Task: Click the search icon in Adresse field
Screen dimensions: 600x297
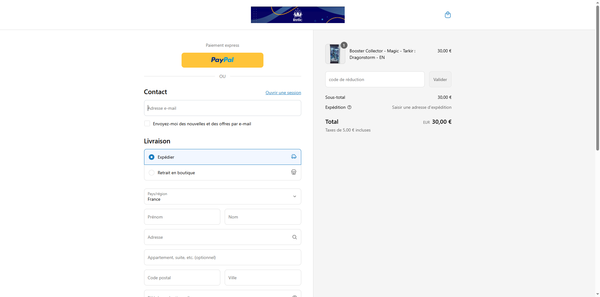Action: 294,237
